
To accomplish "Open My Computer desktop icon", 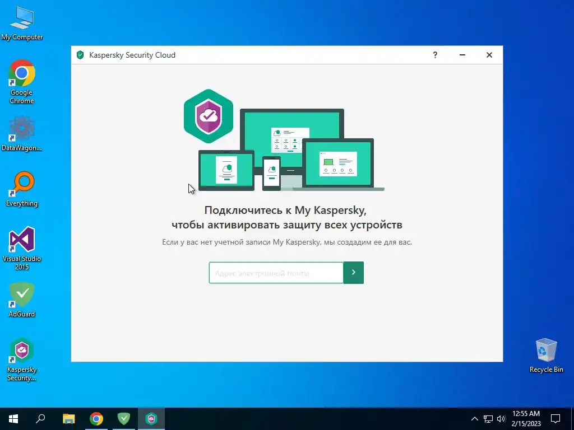I will [x=22, y=24].
